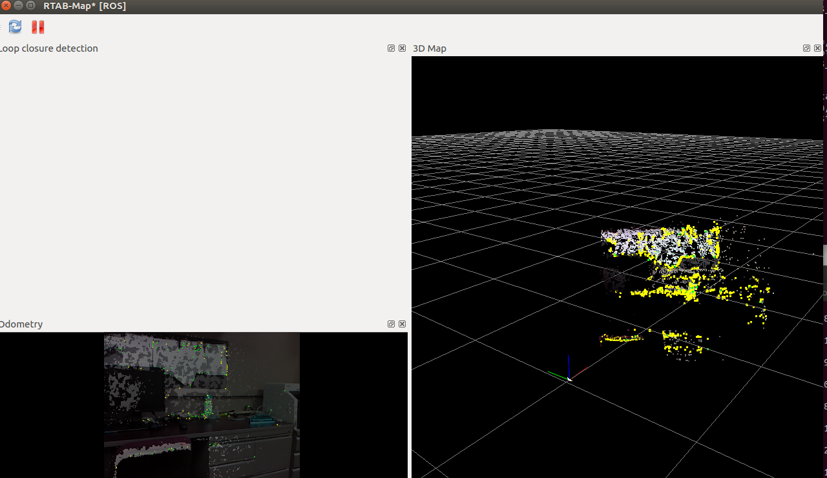Select the 3D Map panel title
The image size is (827, 478).
click(429, 48)
